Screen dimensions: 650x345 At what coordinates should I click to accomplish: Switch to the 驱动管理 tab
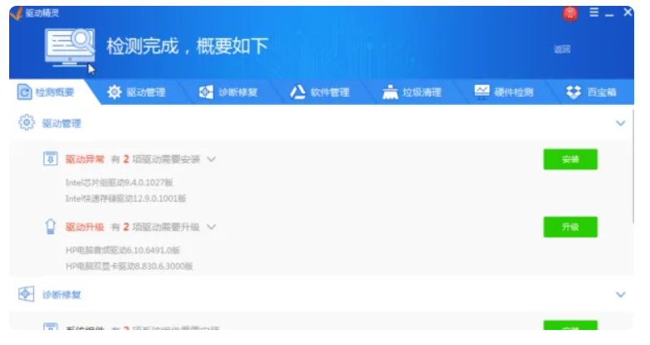pos(137,92)
